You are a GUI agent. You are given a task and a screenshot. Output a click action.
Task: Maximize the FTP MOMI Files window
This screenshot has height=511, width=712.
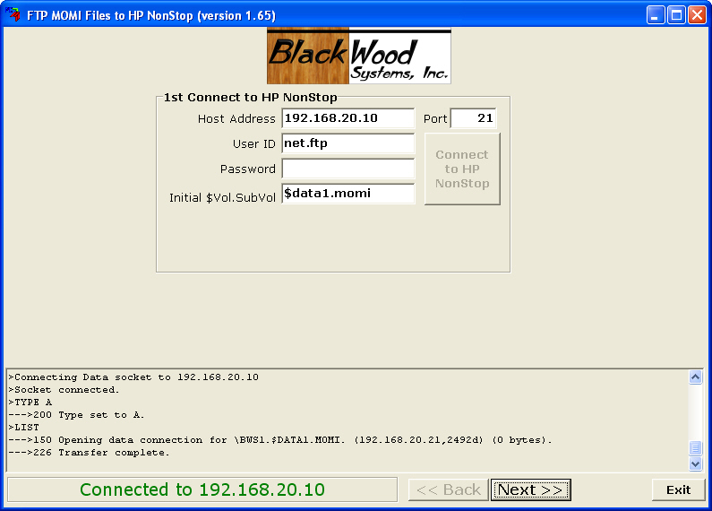coord(676,15)
